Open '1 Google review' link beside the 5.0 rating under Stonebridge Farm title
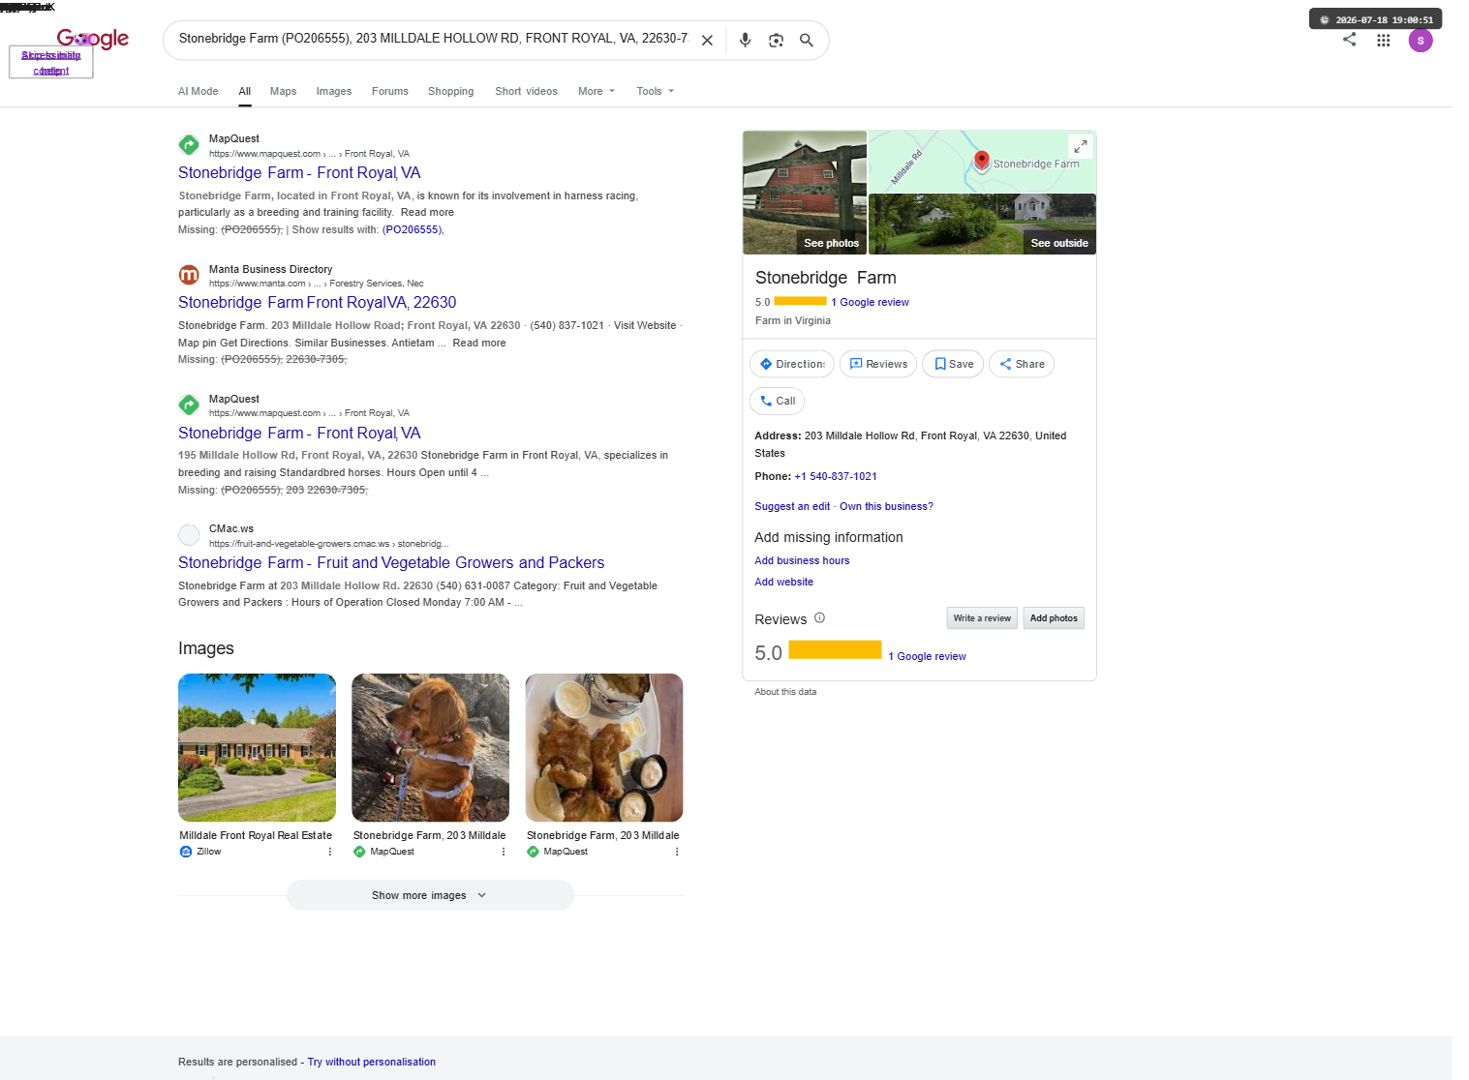 (x=871, y=303)
